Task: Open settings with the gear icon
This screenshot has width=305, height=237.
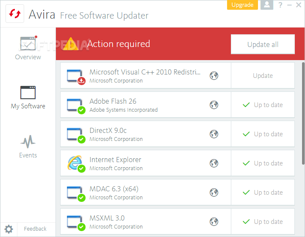Action: 9,229
